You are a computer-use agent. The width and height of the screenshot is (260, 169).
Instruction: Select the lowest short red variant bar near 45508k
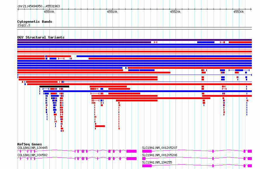100,126
